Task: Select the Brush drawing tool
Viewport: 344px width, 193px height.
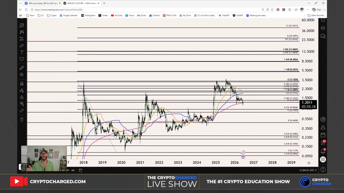Action: (x=22, y=45)
